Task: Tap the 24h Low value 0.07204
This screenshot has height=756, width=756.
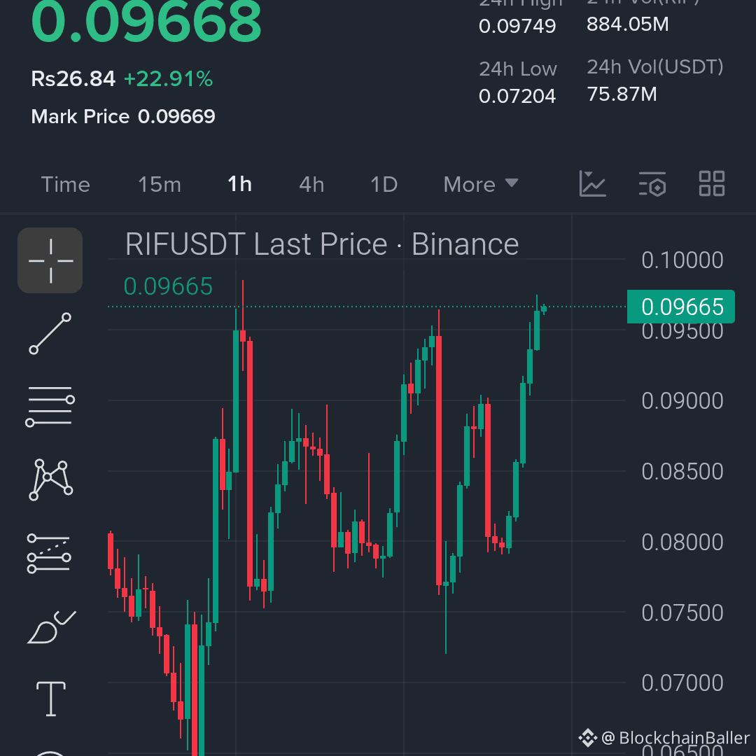Action: (x=517, y=96)
